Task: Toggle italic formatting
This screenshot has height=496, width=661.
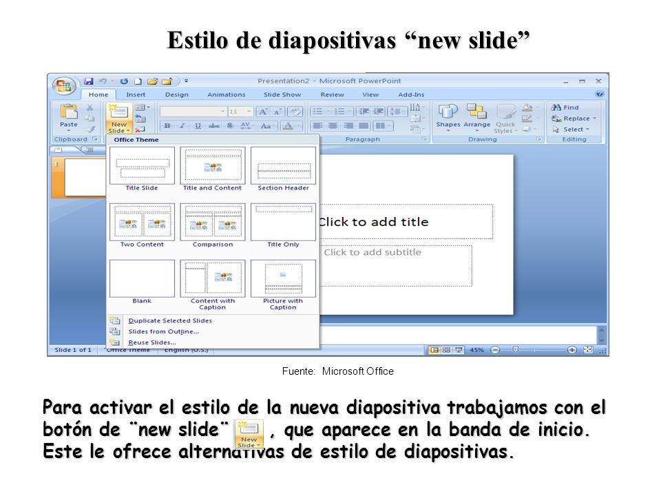Action: [182, 125]
